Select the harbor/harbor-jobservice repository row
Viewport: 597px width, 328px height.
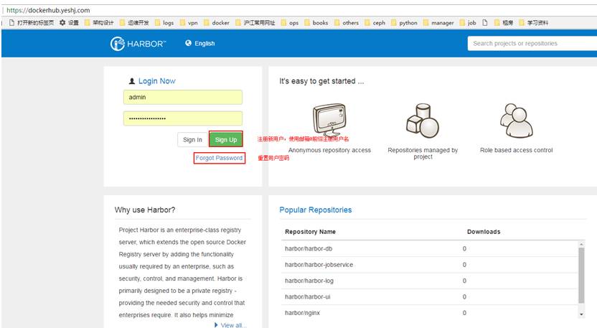coord(430,265)
